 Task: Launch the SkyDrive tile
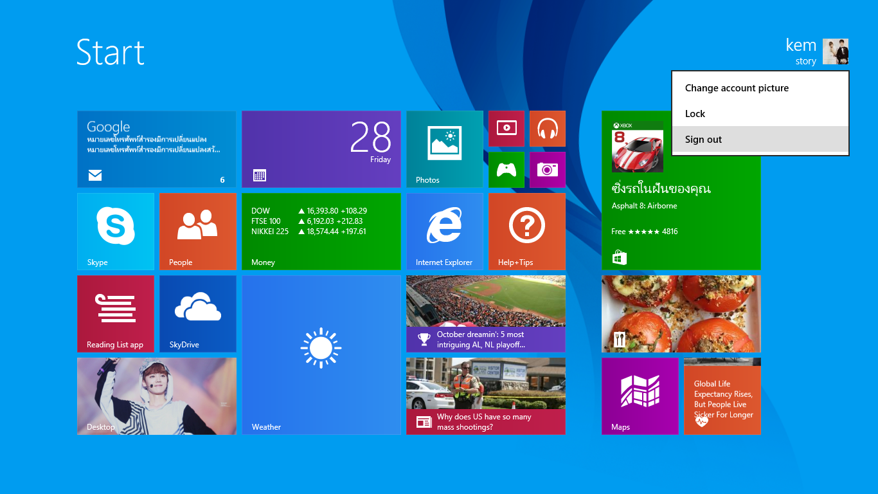198,314
